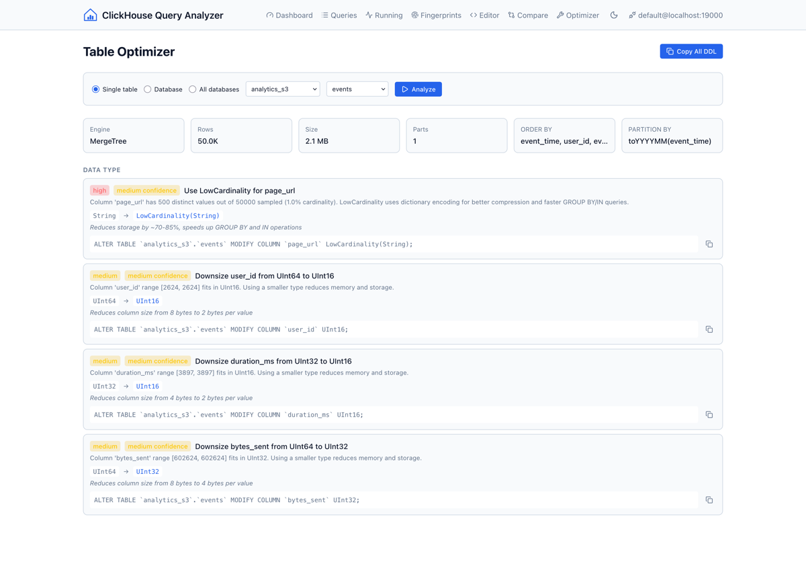Click the LowCardinality(String) target type
806x568 pixels.
coord(178,216)
